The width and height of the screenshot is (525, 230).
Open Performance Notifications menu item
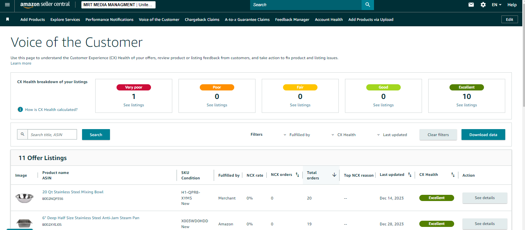click(110, 19)
